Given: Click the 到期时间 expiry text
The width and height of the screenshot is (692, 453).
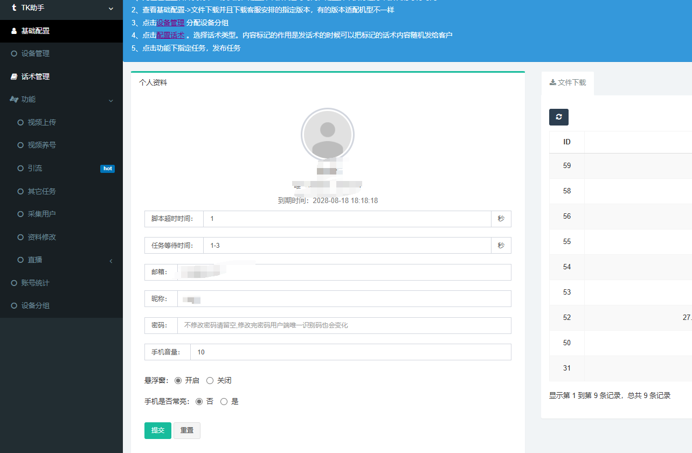Looking at the screenshot, I should click(328, 200).
